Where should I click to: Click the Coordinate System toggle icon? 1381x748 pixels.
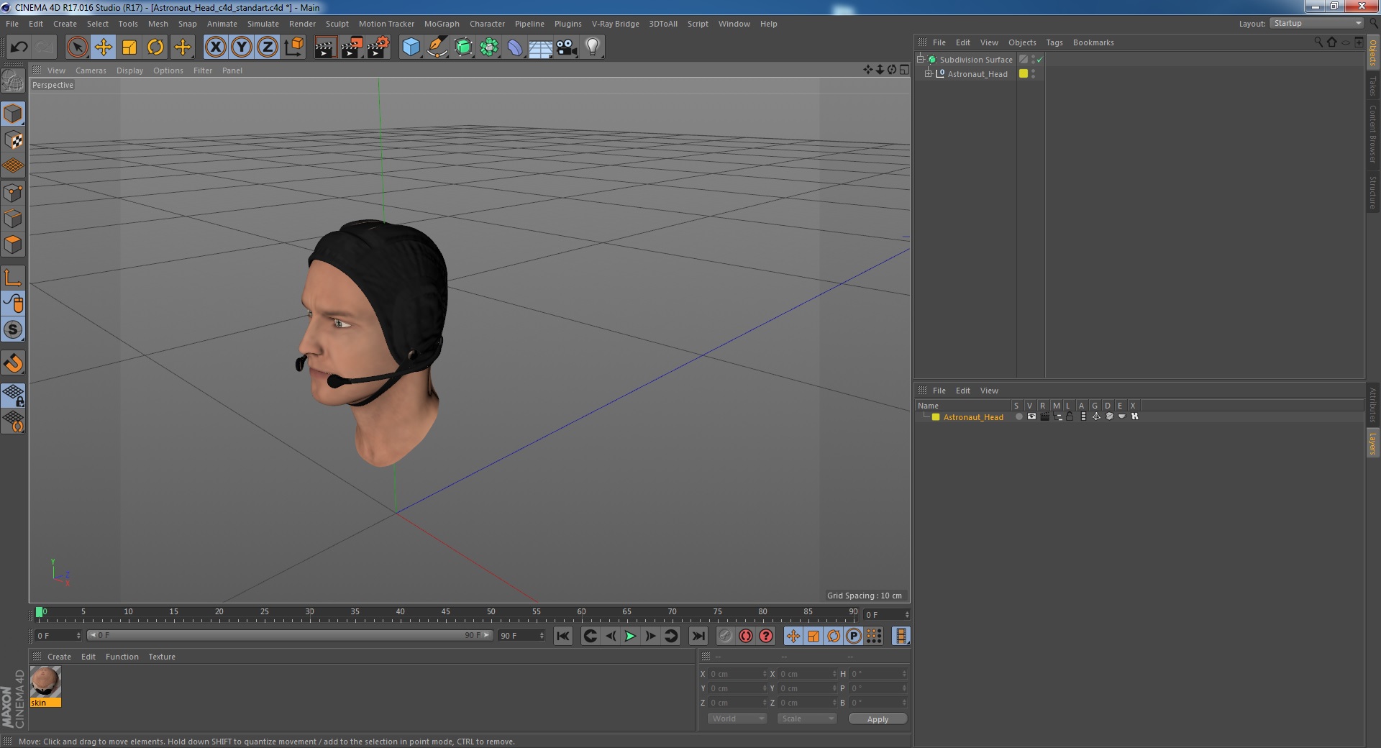coord(293,47)
